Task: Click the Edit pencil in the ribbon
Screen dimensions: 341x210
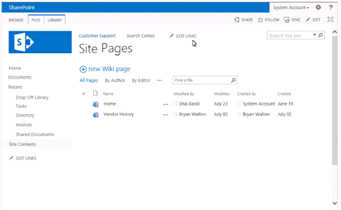Action: click(308, 20)
